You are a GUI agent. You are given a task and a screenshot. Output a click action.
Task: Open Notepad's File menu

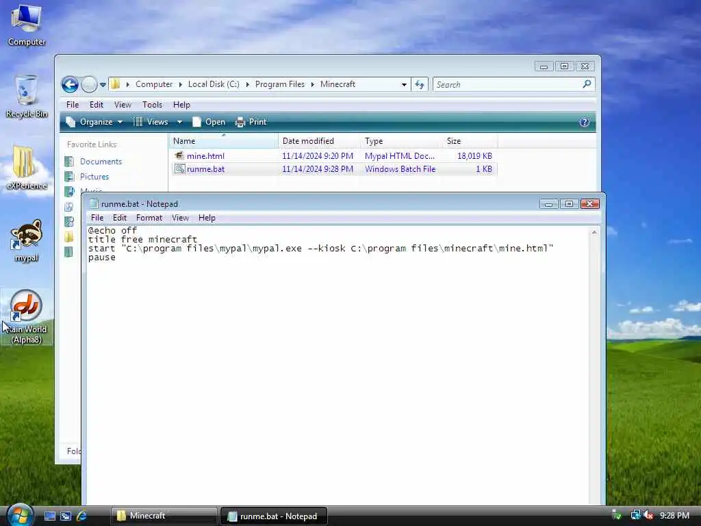coord(97,218)
